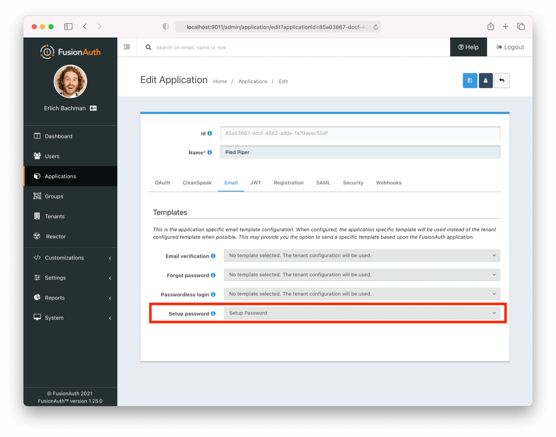The height and width of the screenshot is (437, 556).
Task: Open the Setup password template dropdown
Action: click(x=362, y=313)
